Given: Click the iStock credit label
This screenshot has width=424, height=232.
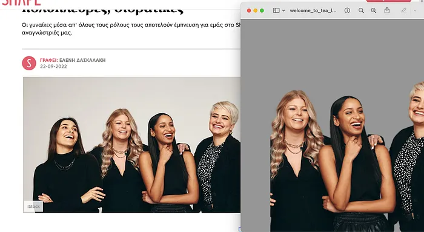Looking at the screenshot, I should 33,207.
